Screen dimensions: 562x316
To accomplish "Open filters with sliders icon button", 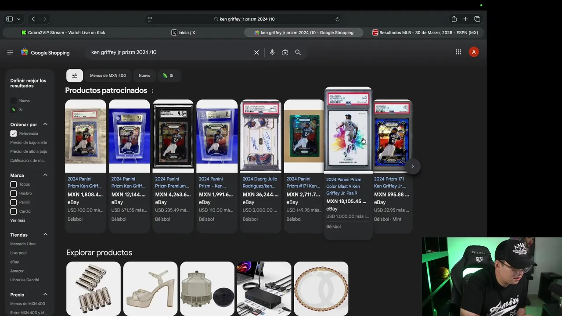I will (75, 75).
